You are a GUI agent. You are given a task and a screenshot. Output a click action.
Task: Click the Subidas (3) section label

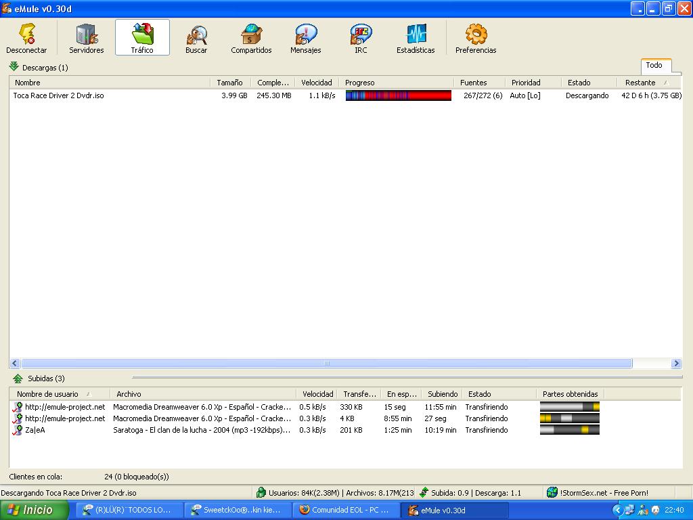(46, 378)
